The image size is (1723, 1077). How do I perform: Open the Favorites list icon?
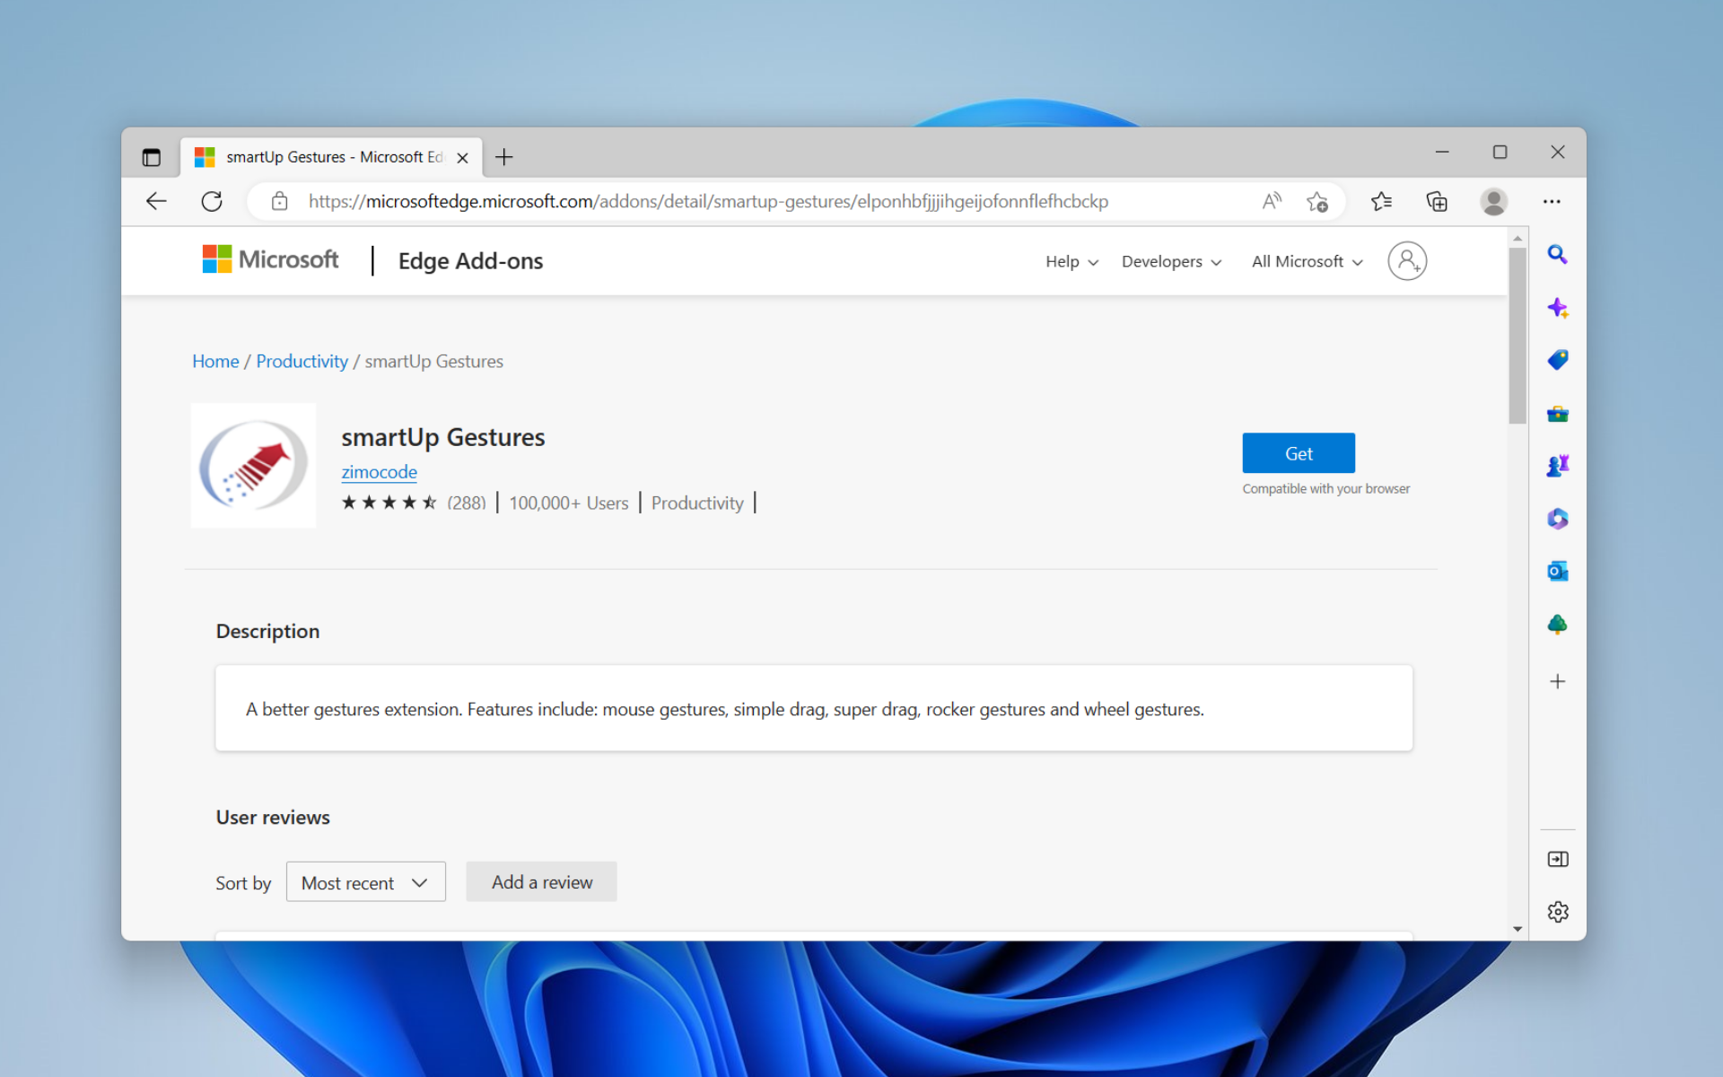tap(1381, 201)
